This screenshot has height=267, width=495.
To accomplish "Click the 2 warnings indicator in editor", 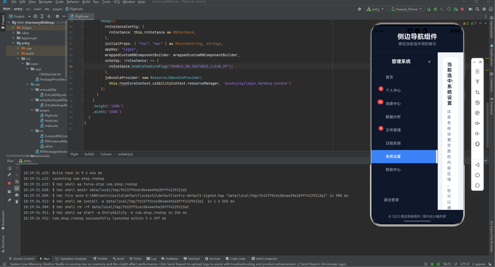I will coord(466,23).
